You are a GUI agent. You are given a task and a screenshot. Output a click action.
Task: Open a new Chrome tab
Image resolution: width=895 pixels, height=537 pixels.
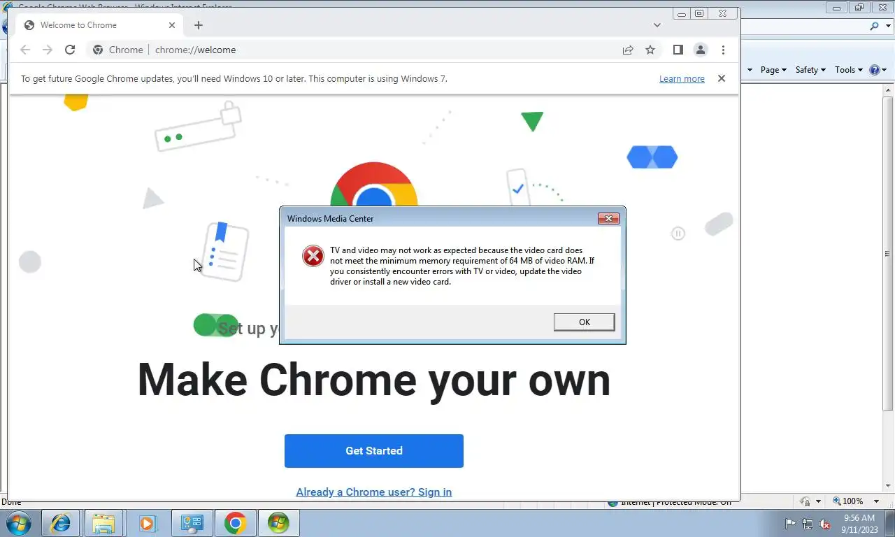199,25
